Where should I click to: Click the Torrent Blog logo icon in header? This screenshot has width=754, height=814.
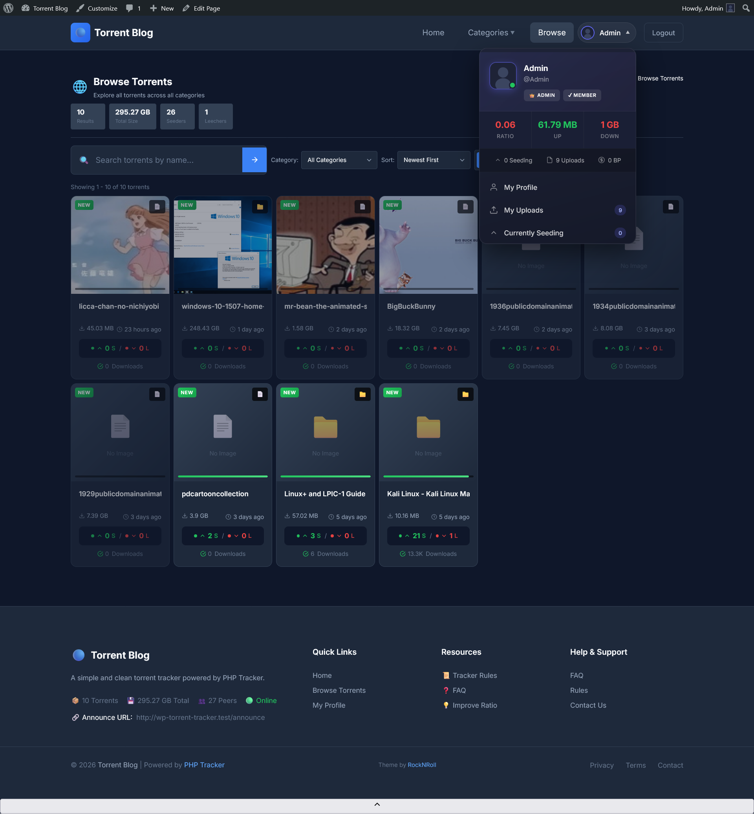point(81,32)
